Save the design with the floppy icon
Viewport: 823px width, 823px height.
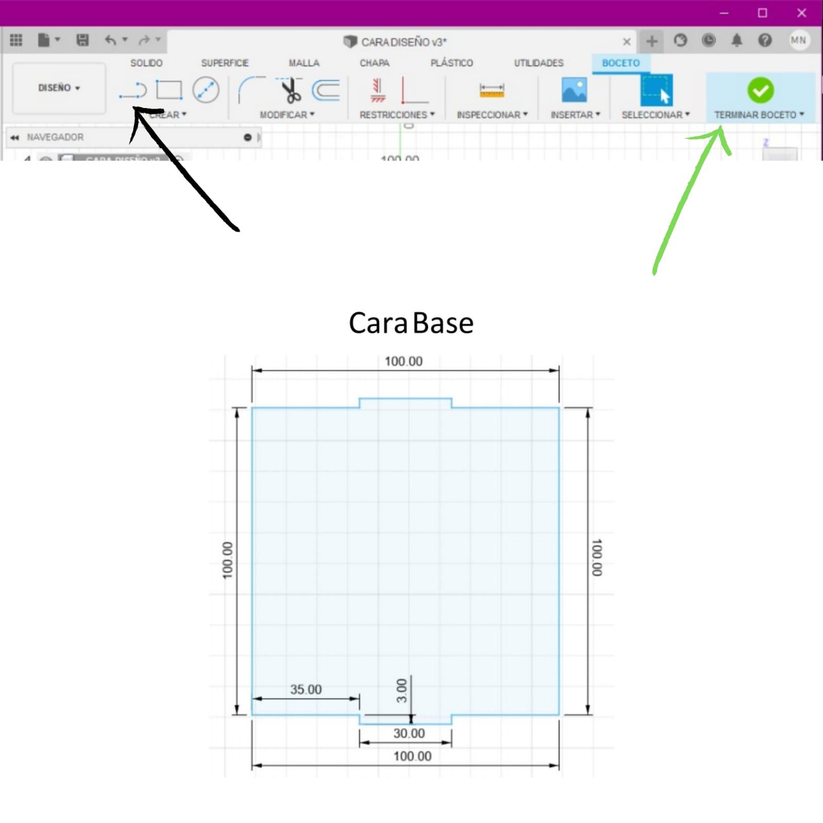click(x=82, y=40)
